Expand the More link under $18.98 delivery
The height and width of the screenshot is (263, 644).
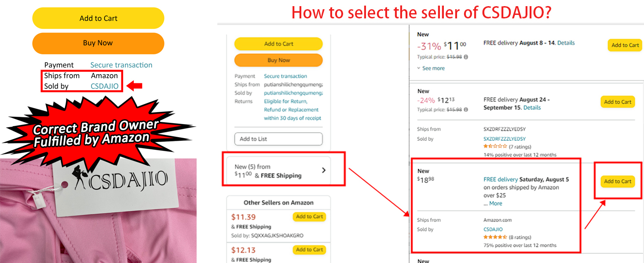coord(495,203)
